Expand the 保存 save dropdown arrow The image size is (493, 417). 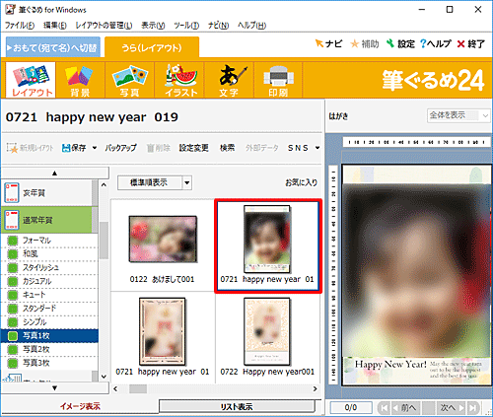[x=95, y=148]
